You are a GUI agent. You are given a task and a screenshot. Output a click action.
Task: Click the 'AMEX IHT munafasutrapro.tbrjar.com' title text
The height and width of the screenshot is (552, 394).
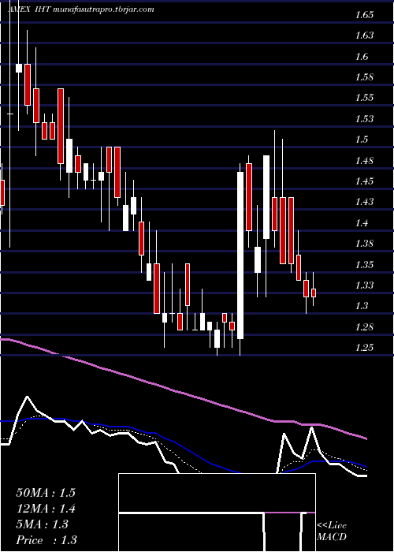point(80,9)
